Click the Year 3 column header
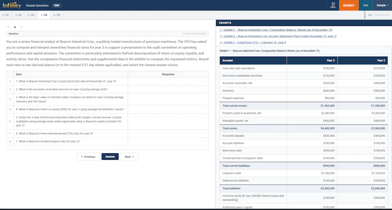This screenshot has height=210, width=392. (x=312, y=60)
